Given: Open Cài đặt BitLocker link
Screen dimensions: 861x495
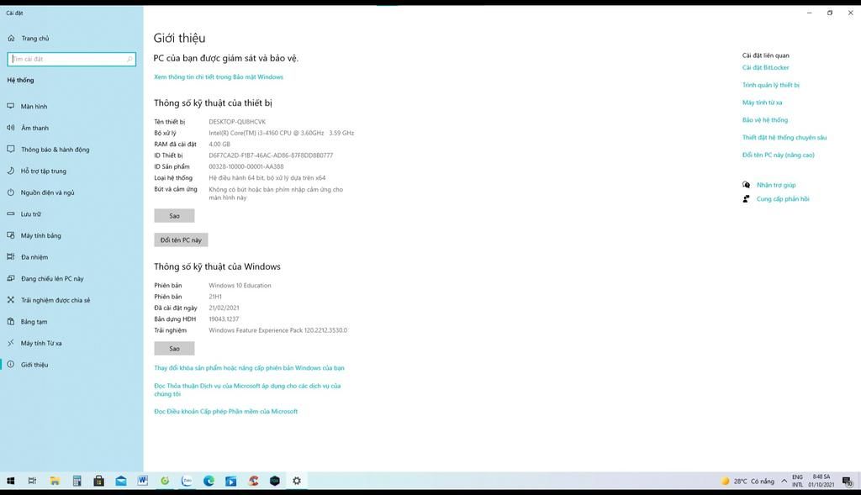Looking at the screenshot, I should [x=765, y=67].
